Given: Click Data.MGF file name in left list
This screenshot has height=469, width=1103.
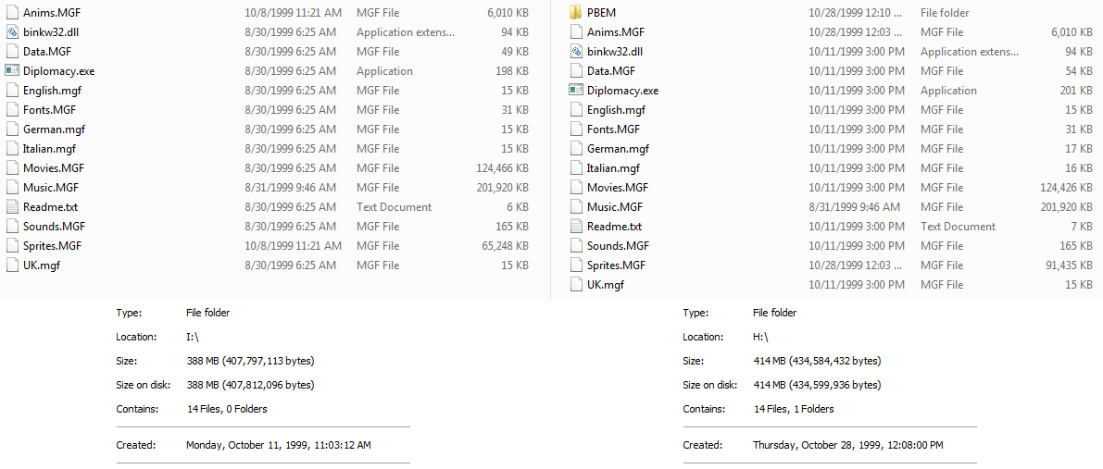Looking at the screenshot, I should (x=47, y=52).
